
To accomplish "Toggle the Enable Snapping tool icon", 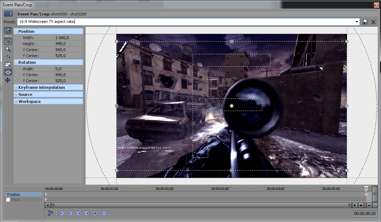I will (x=8, y=57).
